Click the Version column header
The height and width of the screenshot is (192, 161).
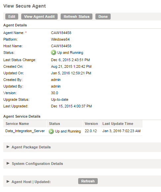[x=91, y=124]
